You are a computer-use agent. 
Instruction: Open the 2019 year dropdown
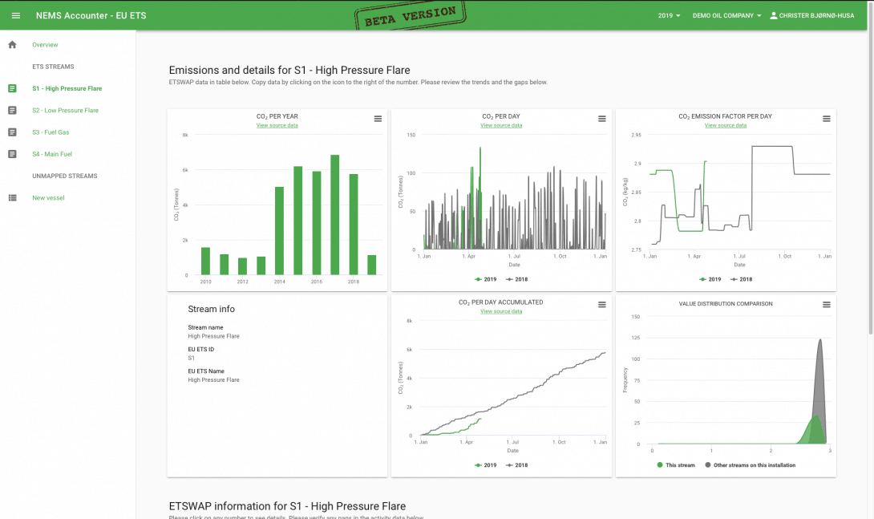pyautogui.click(x=669, y=15)
